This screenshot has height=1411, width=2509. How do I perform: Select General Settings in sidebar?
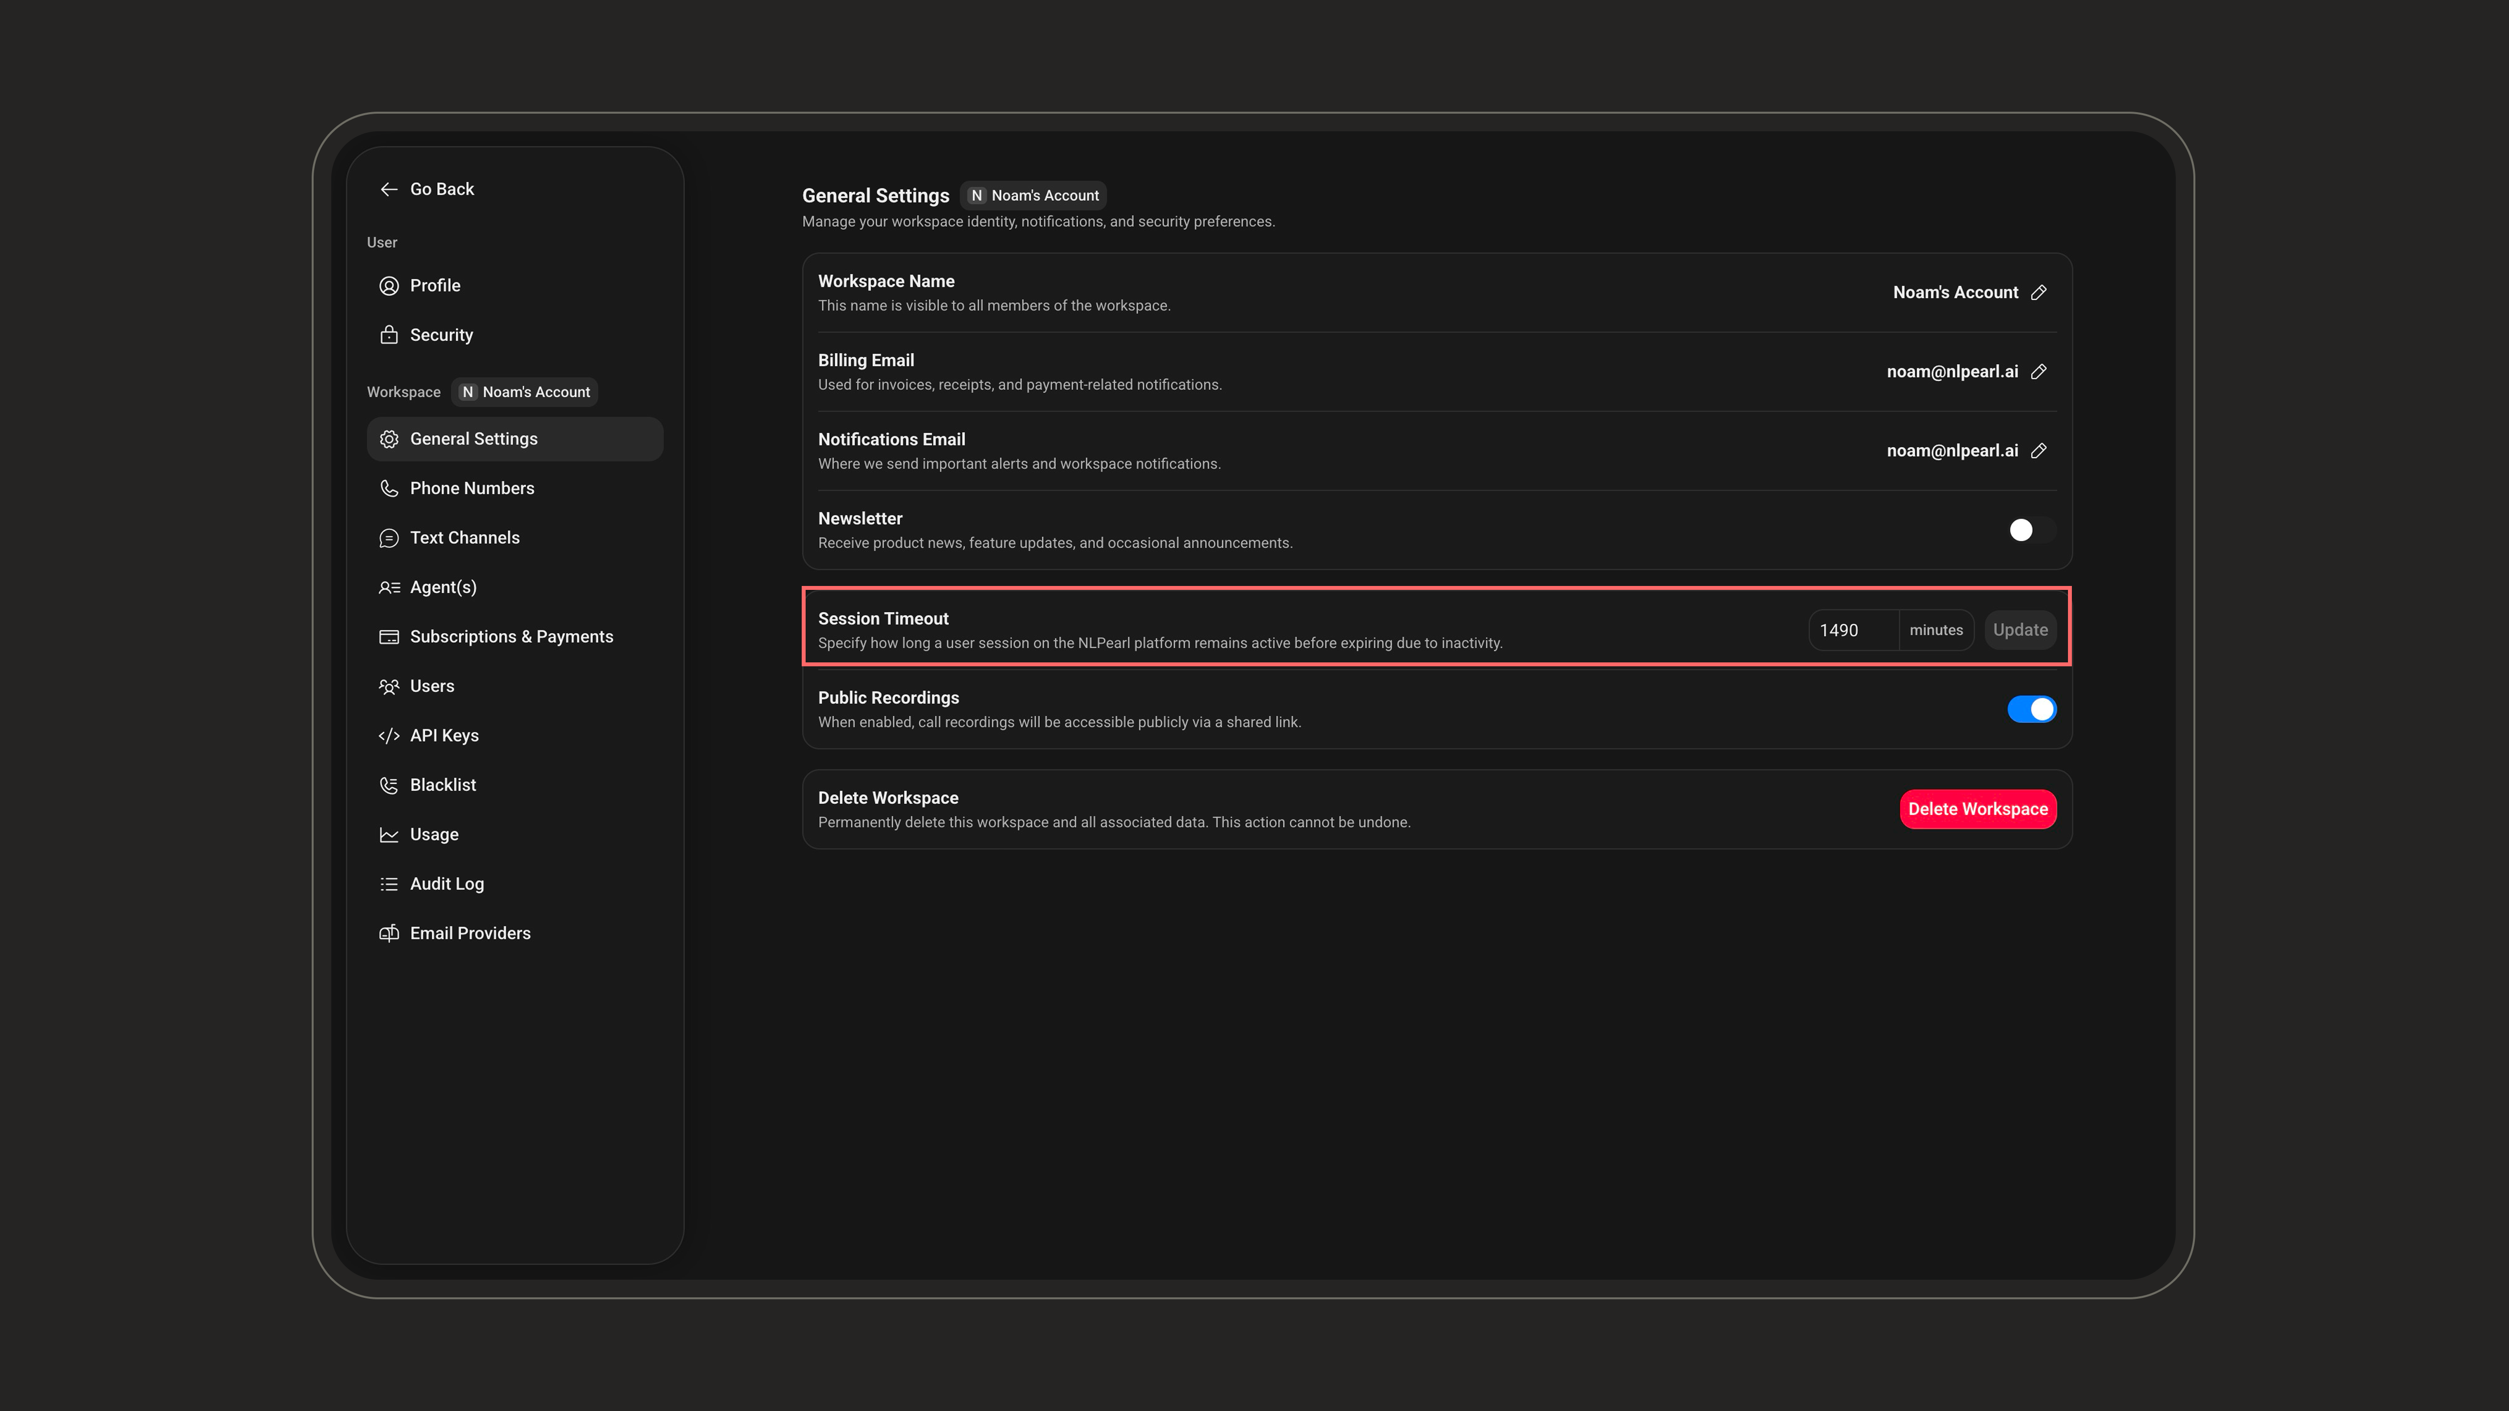[x=514, y=439]
